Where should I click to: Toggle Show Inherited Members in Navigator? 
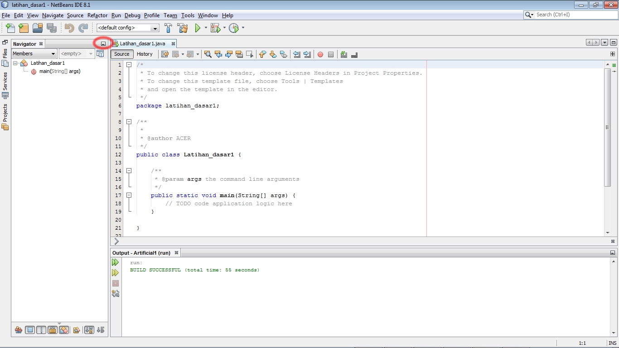[x=19, y=329]
